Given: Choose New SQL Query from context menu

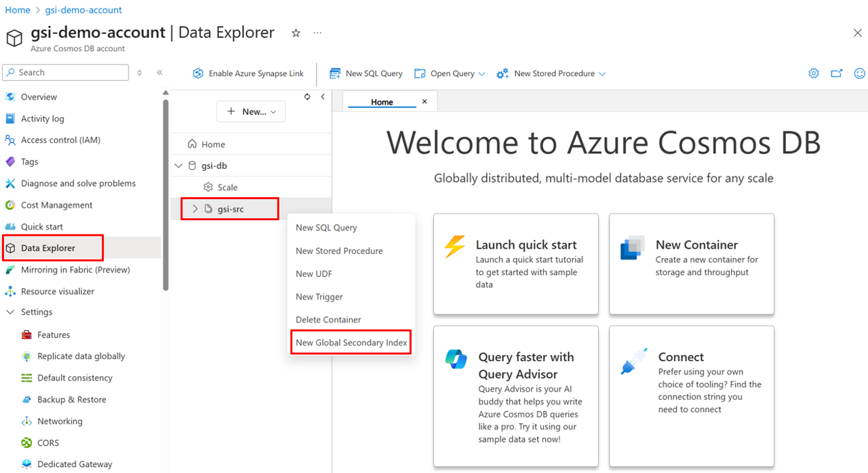Looking at the screenshot, I should pyautogui.click(x=326, y=228).
